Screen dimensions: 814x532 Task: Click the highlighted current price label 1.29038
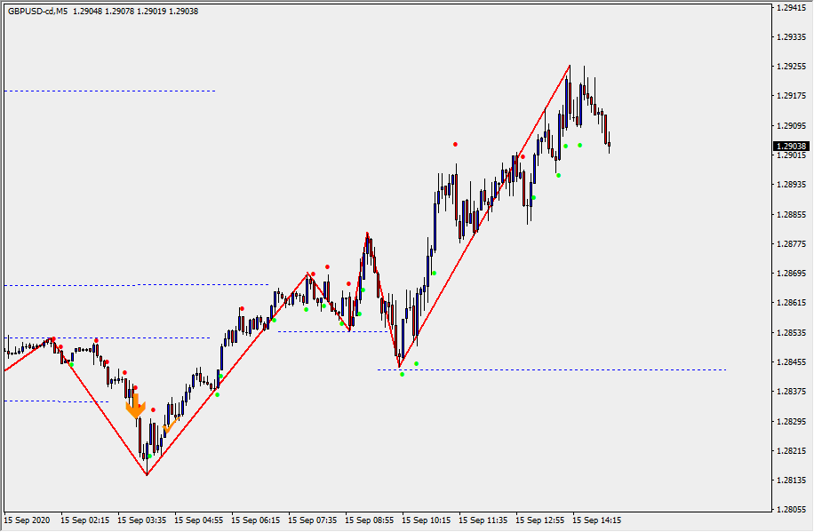click(790, 146)
